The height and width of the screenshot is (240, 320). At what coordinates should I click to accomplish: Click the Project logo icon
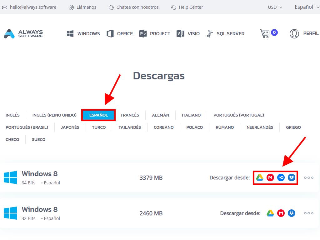tap(143, 34)
